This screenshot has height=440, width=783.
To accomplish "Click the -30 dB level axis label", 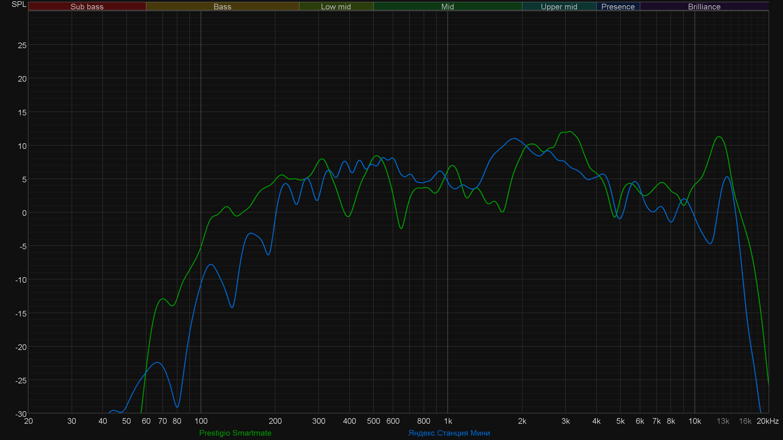I will tap(21, 414).
